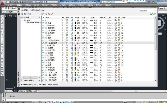Open the 格式(O) menu
This screenshot has width=167, height=103.
click(x=45, y=5)
